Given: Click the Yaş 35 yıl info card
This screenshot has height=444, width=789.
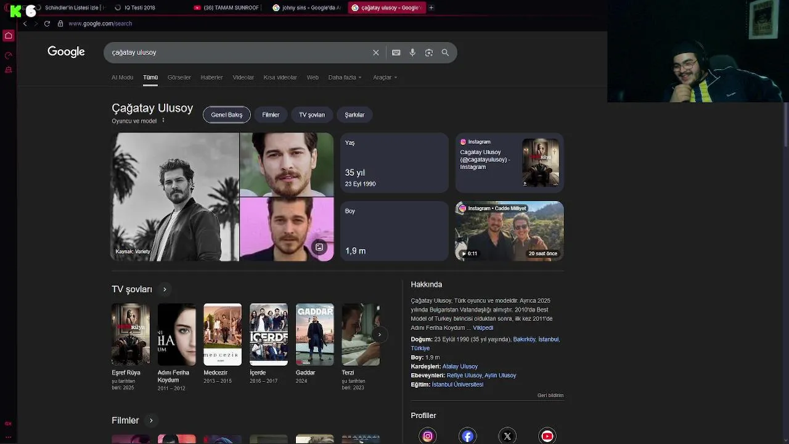Looking at the screenshot, I should (394, 163).
